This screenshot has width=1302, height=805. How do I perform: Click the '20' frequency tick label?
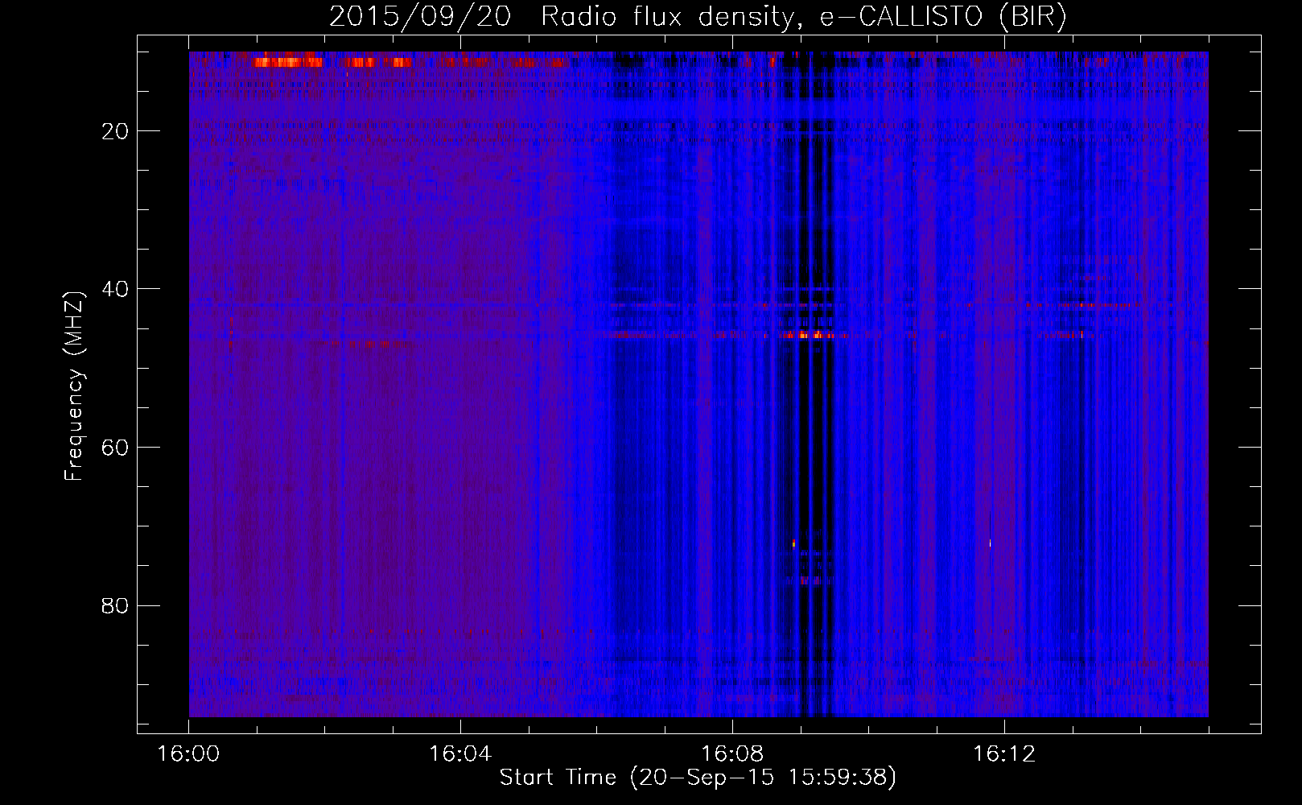[116, 131]
